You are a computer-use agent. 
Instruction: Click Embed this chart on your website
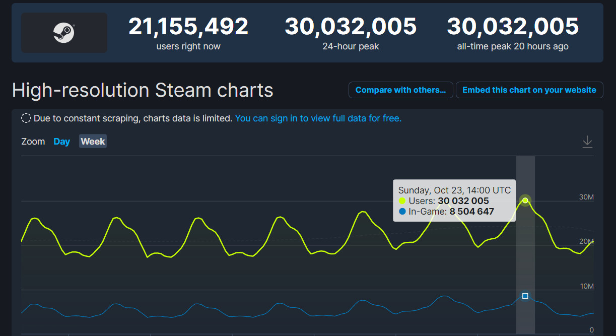pyautogui.click(x=529, y=90)
